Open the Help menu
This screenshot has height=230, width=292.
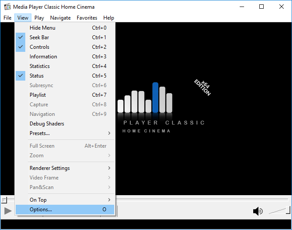(x=109, y=18)
